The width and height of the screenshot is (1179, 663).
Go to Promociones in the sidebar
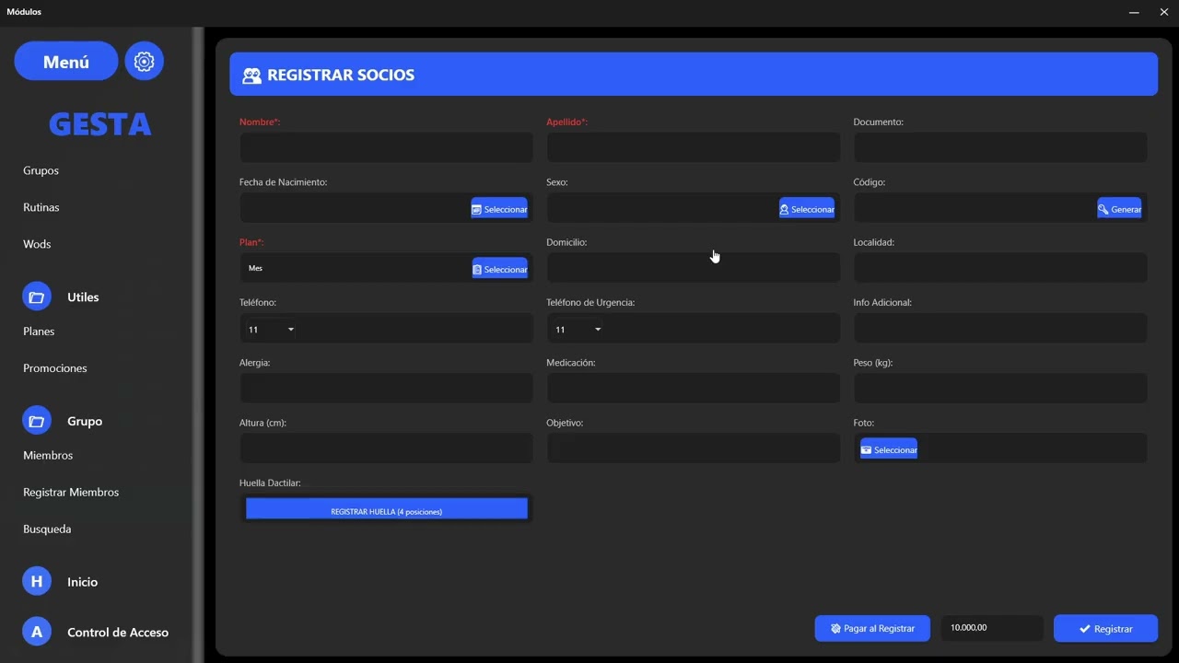(x=55, y=368)
